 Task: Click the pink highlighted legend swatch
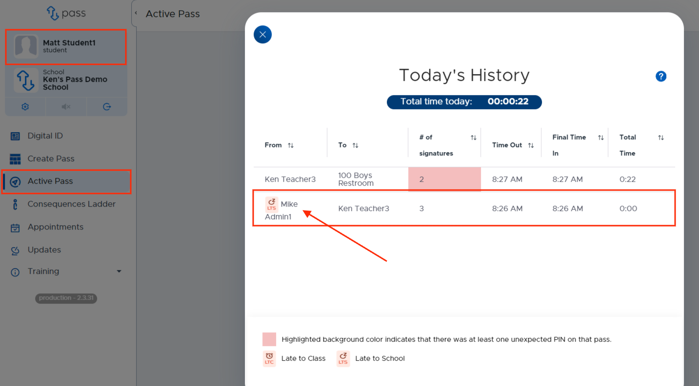click(269, 339)
